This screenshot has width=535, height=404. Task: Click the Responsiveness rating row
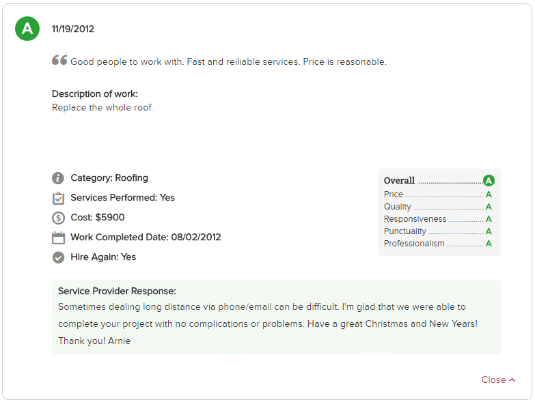tap(438, 219)
